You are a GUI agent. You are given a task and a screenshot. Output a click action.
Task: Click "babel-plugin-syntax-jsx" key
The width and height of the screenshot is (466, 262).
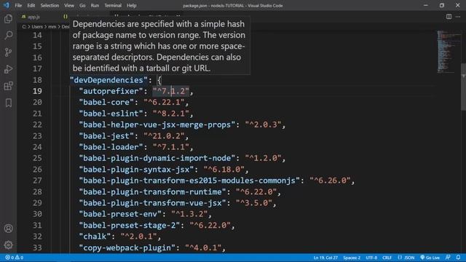pyautogui.click(x=136, y=170)
